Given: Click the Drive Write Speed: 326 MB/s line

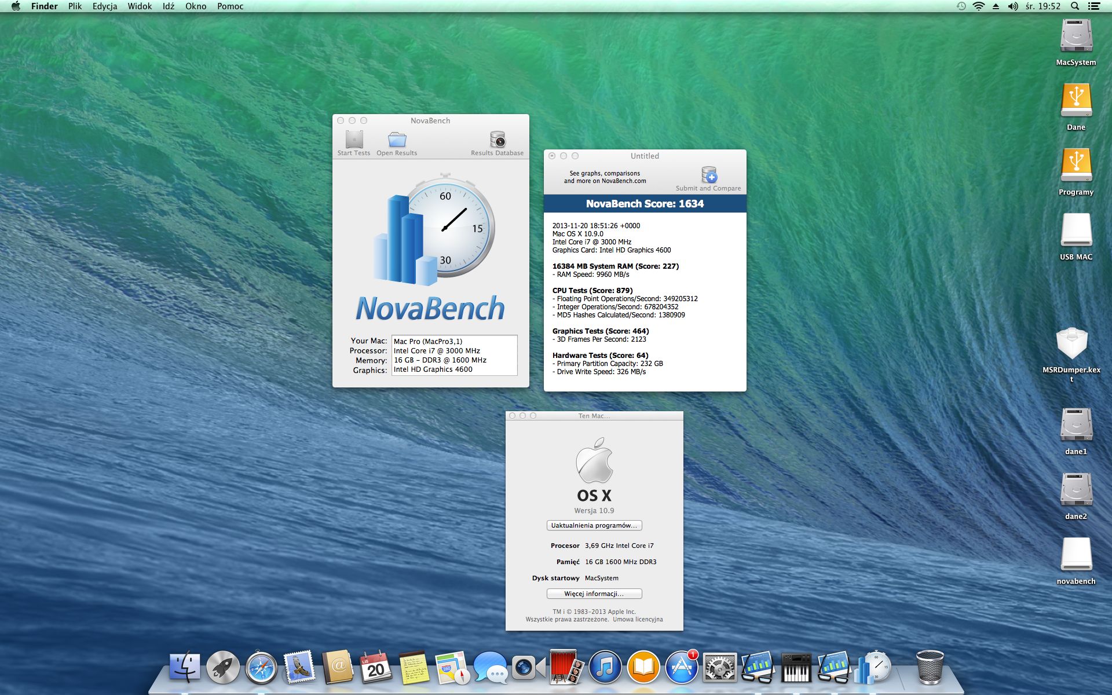Looking at the screenshot, I should 599,372.
